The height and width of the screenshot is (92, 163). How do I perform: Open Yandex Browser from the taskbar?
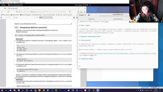pos(85,90)
